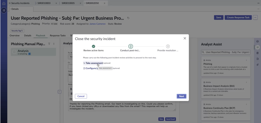Open the attachments paperclip icon in the right sidebar
261x123 pixels.
coord(257,65)
